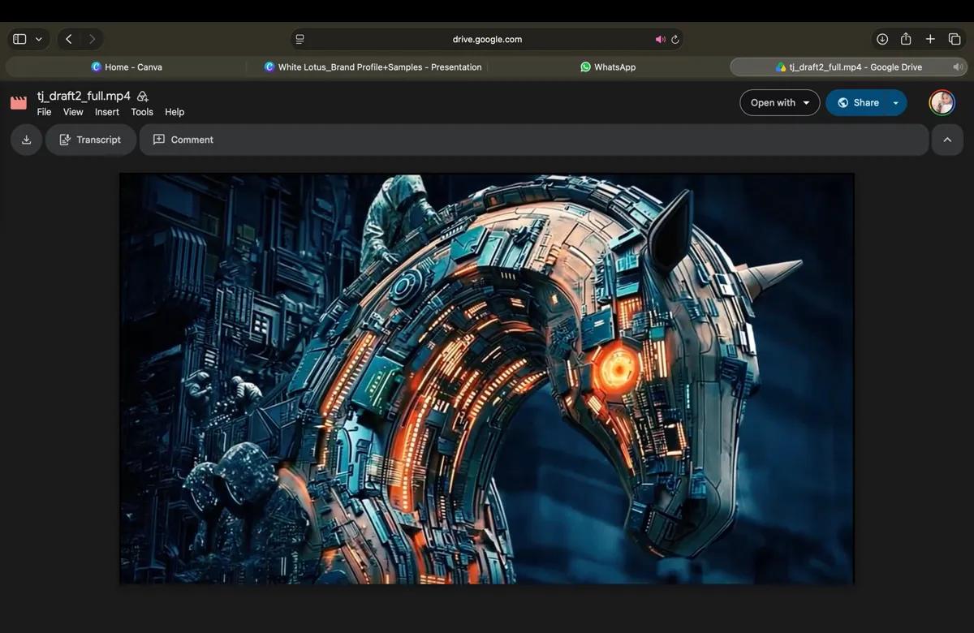Download the video file

[x=26, y=140]
